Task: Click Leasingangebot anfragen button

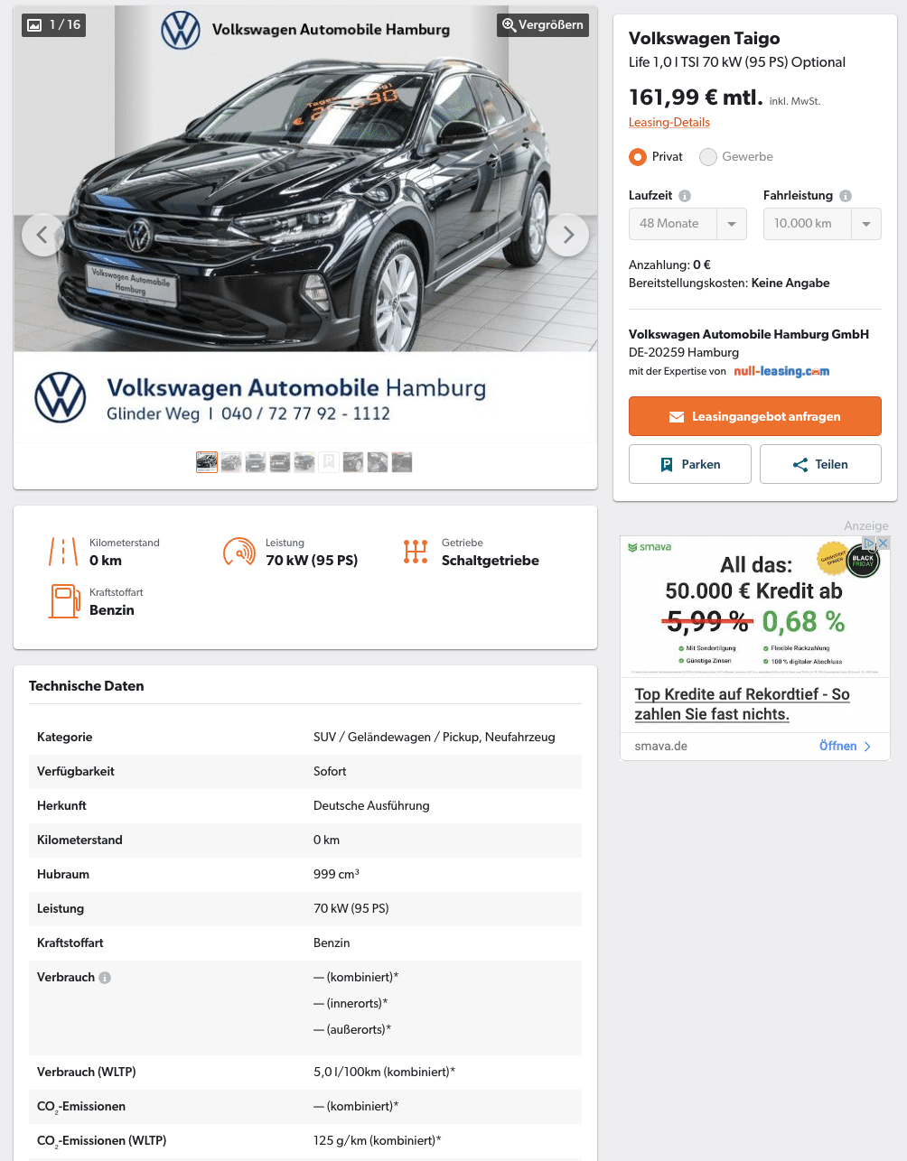Action: pos(755,416)
